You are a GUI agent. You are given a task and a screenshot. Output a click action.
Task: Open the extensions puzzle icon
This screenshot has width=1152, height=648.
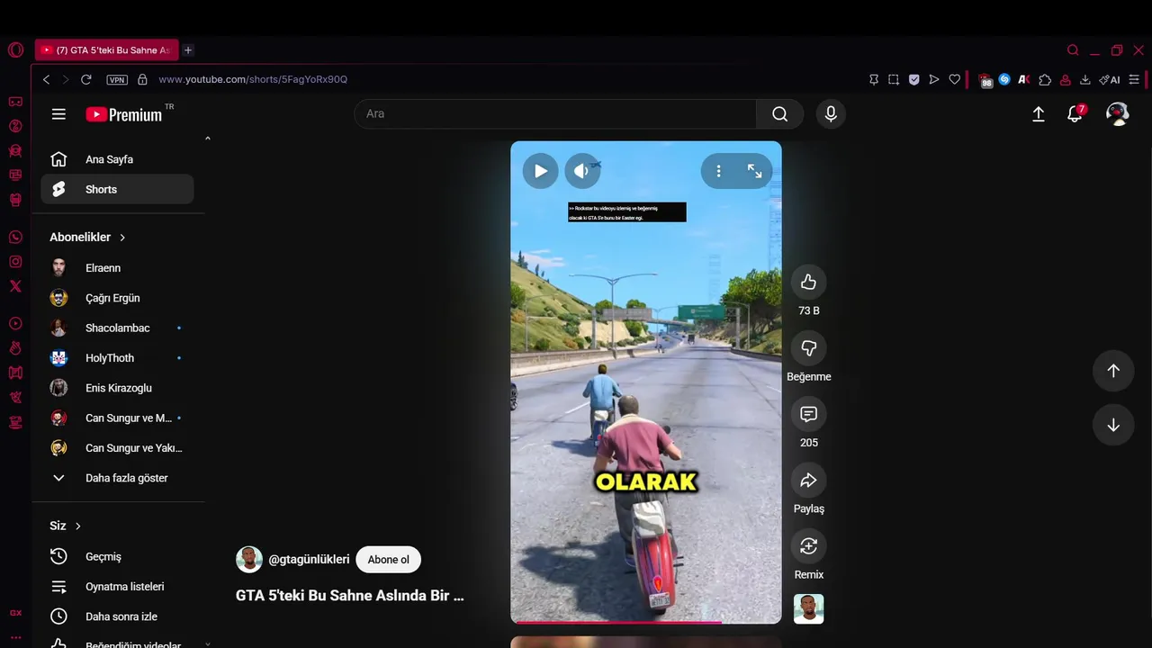(x=1045, y=79)
